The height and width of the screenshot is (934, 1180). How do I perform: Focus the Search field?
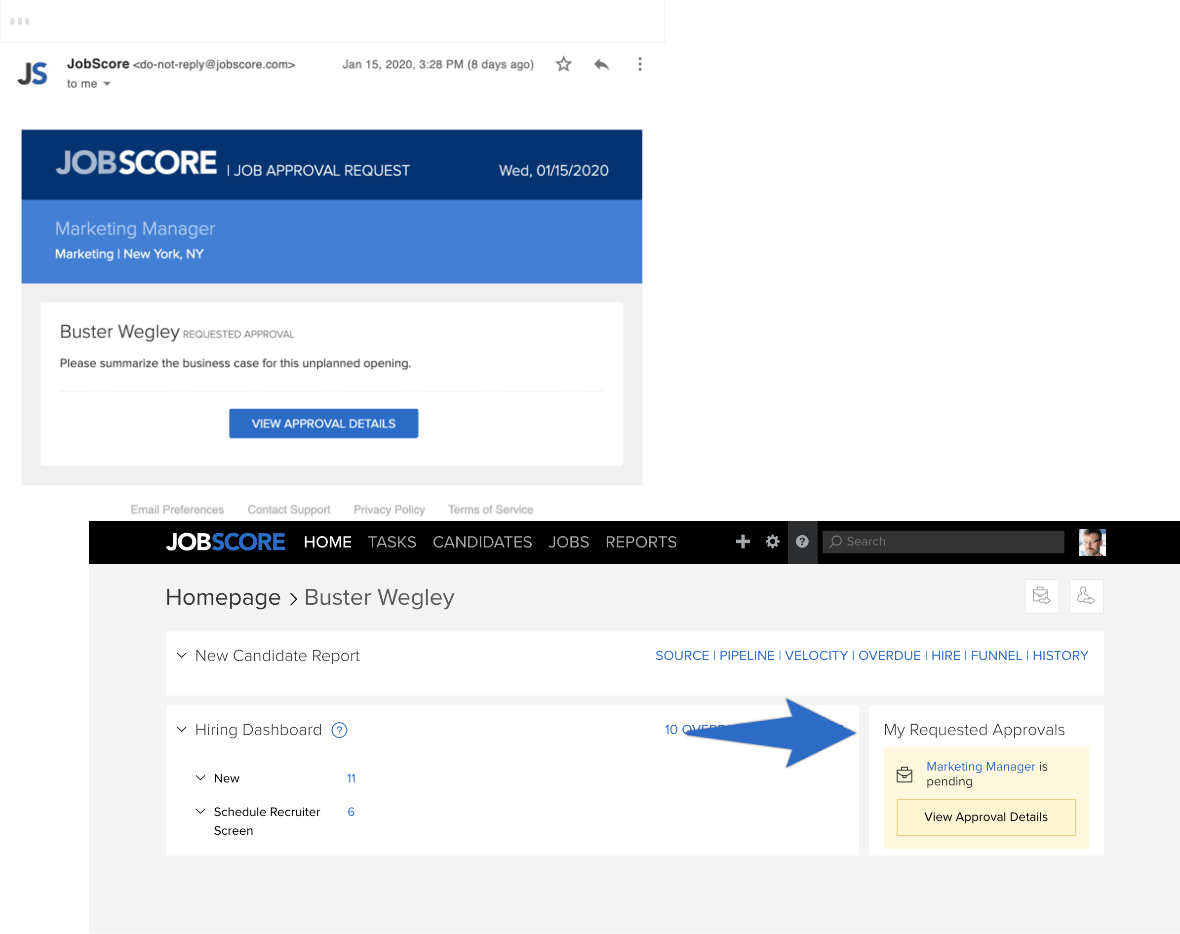click(943, 542)
